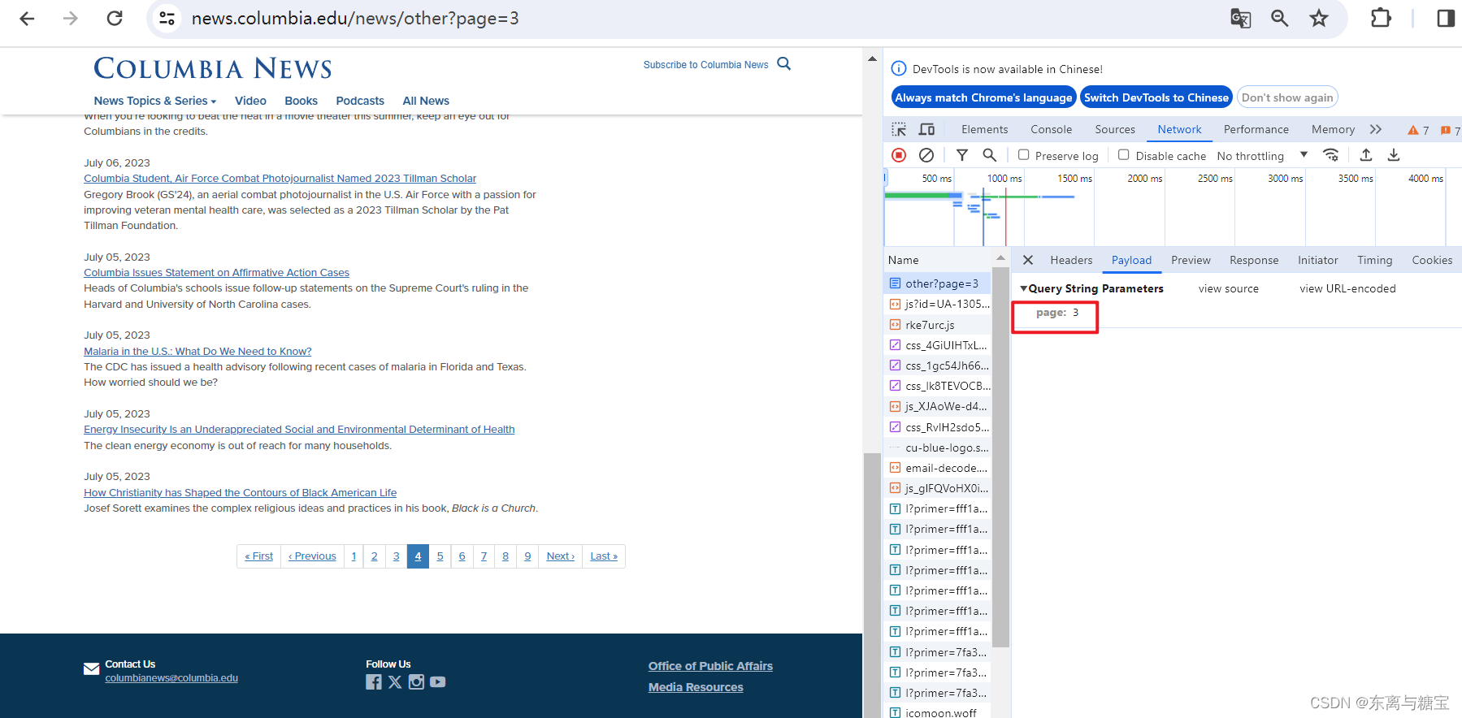Click the warnings count triangle icon
Viewport: 1462px width, 718px height.
click(x=1413, y=130)
